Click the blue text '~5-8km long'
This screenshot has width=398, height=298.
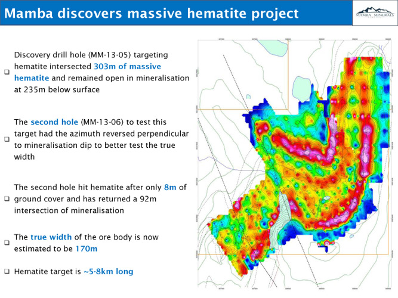109,272
